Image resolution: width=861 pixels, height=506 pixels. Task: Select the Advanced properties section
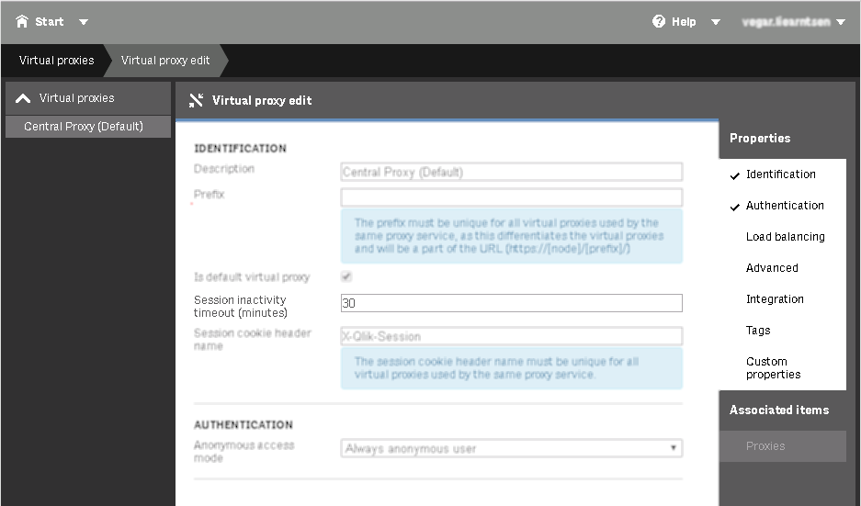pos(772,268)
